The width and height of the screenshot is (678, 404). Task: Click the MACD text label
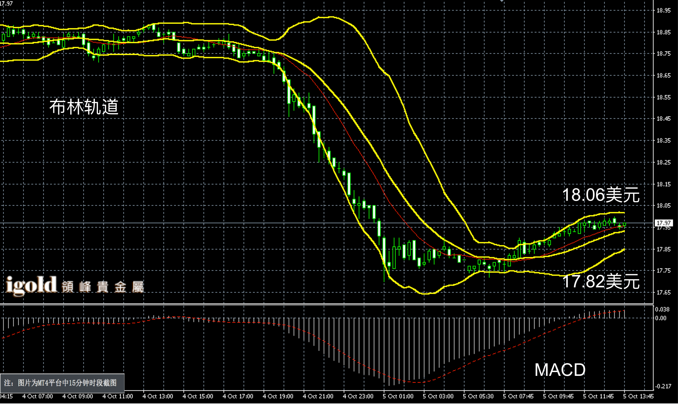(560, 370)
